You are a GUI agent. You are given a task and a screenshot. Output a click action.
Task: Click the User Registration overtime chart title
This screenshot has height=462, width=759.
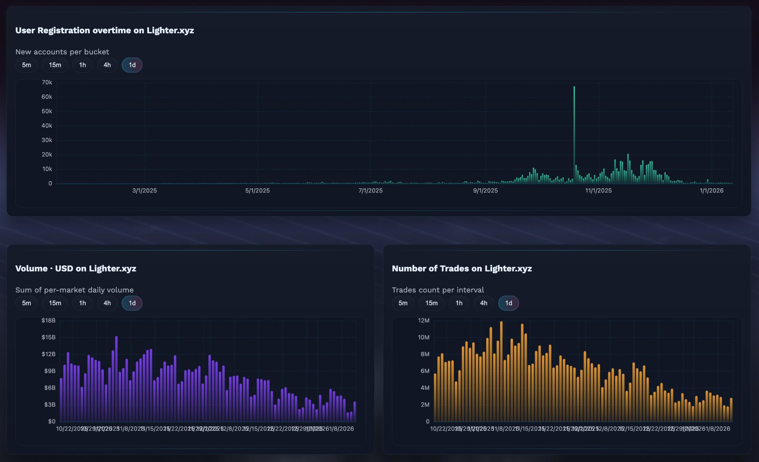pos(104,31)
